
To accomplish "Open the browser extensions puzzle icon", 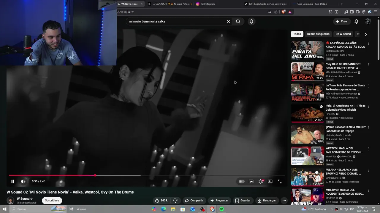I will click(330, 12).
